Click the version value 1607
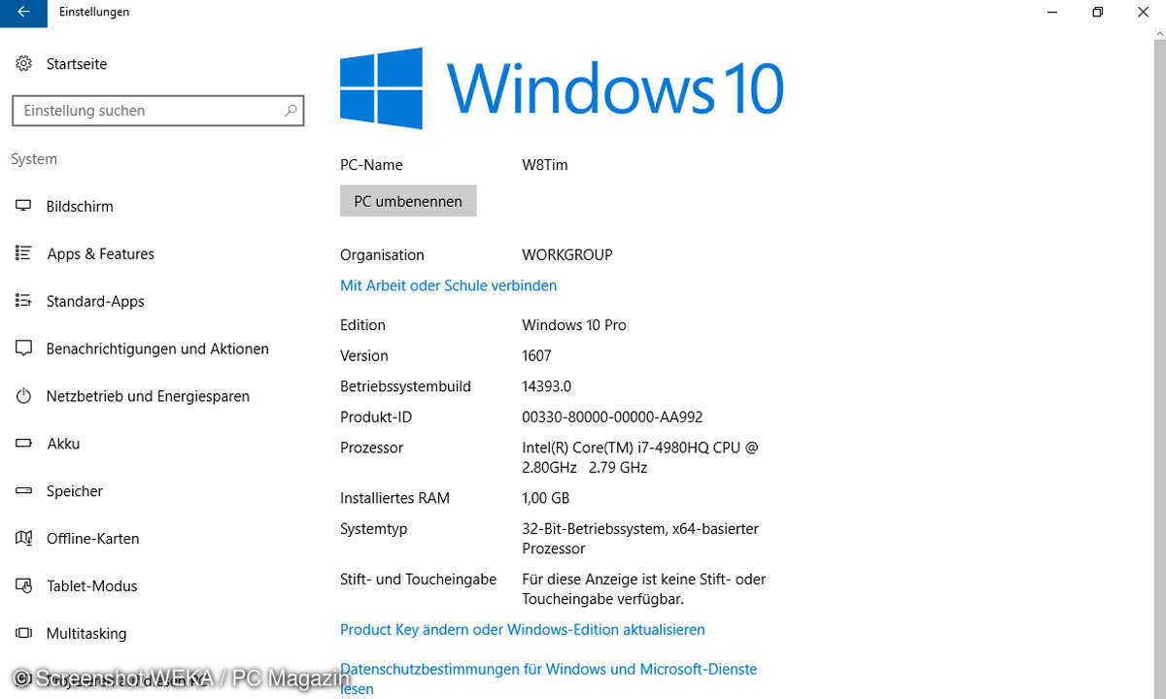Viewport: 1166px width, 699px height. 538,356
